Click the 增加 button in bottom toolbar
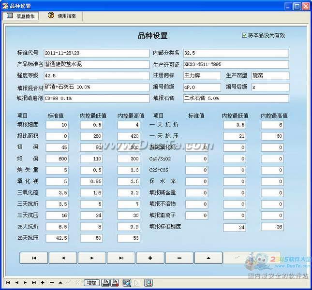This screenshot has width=312, height=290. [91, 283]
